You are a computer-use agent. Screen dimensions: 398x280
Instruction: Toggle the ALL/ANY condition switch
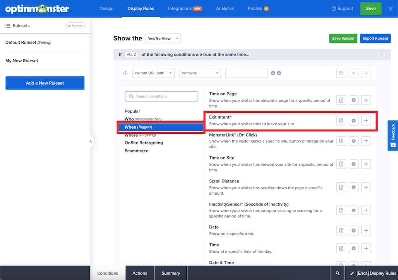point(132,54)
